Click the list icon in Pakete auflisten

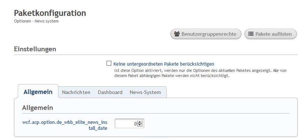251,34
